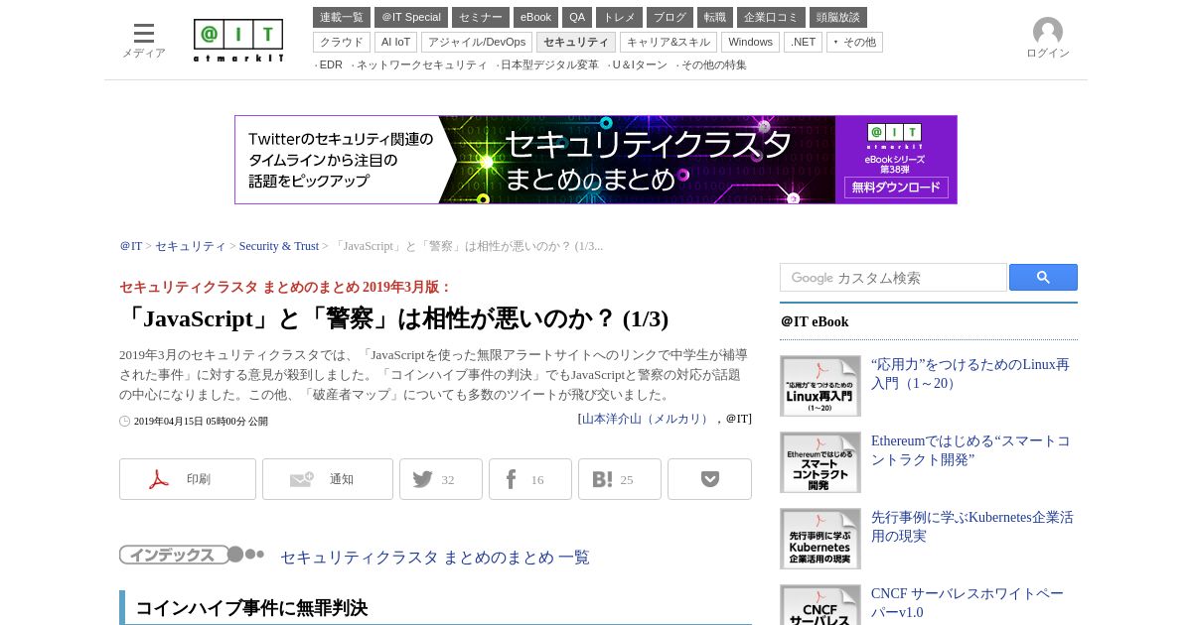Click the @IT atmarkIT logo
1192x625 pixels.
[x=238, y=41]
